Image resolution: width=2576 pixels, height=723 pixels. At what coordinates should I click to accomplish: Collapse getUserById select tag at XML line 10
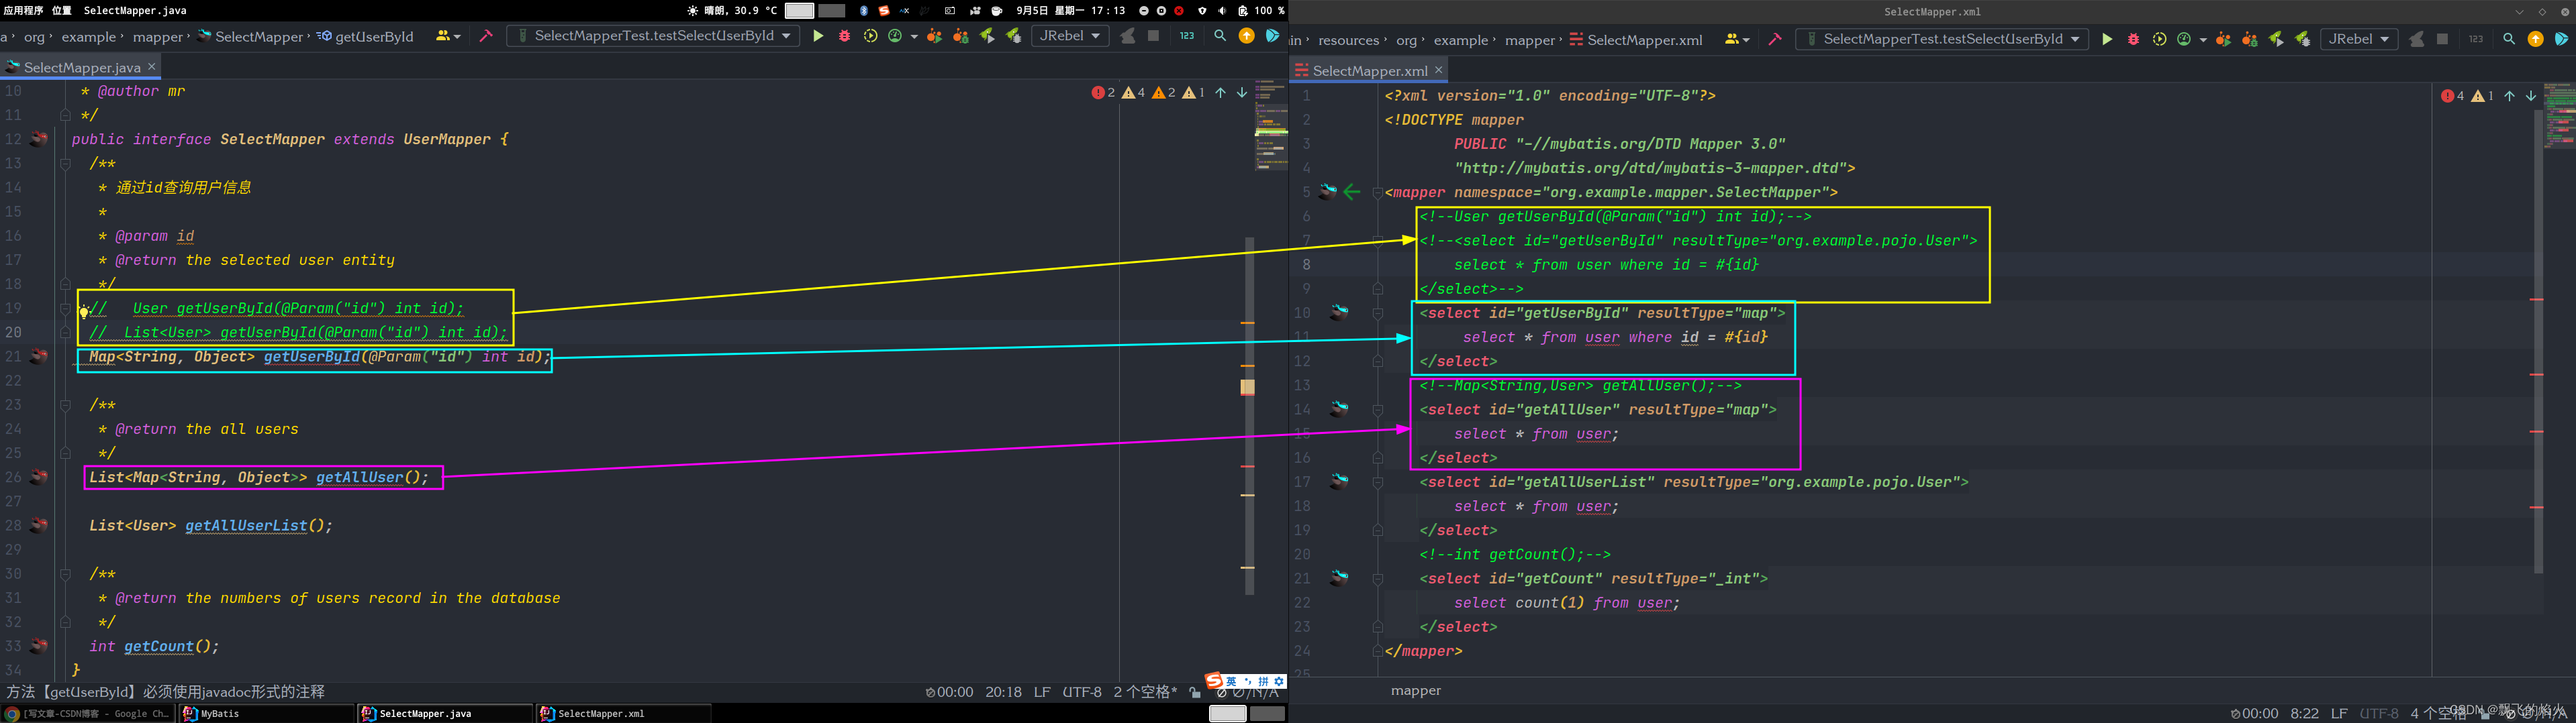[1378, 314]
